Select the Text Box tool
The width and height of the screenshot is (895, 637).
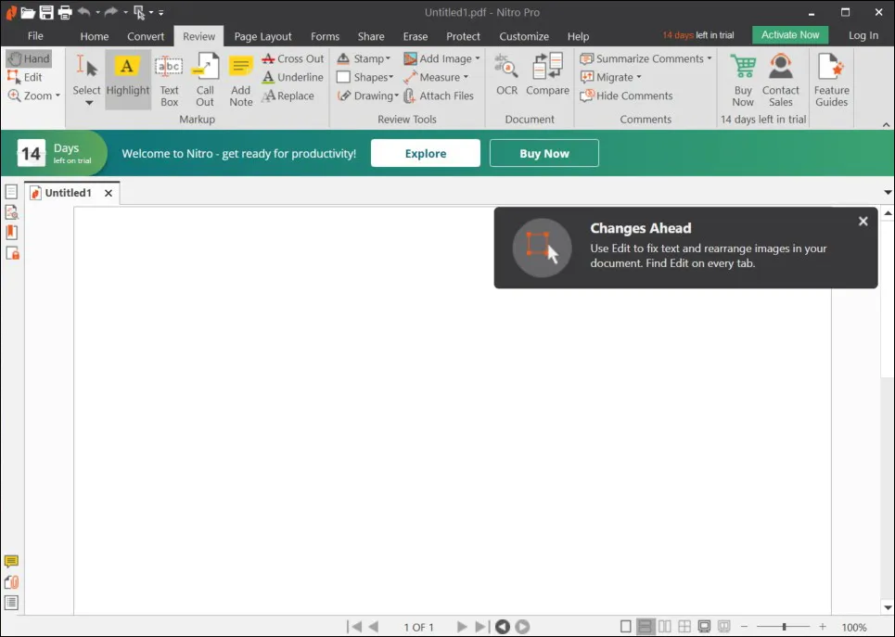click(x=169, y=77)
